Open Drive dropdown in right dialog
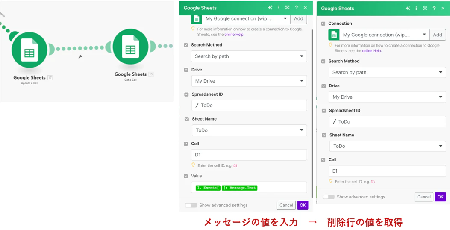The width and height of the screenshot is (450, 230). point(388,97)
